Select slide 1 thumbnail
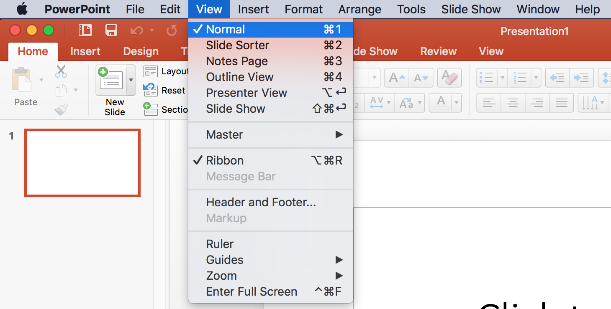Viewport: 611px width, 309px height. click(82, 163)
